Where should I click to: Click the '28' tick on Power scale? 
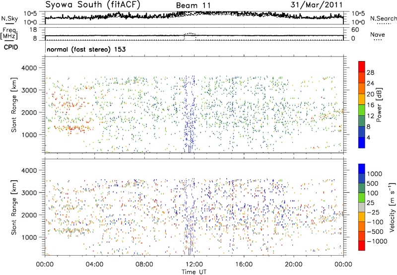tap(370, 72)
